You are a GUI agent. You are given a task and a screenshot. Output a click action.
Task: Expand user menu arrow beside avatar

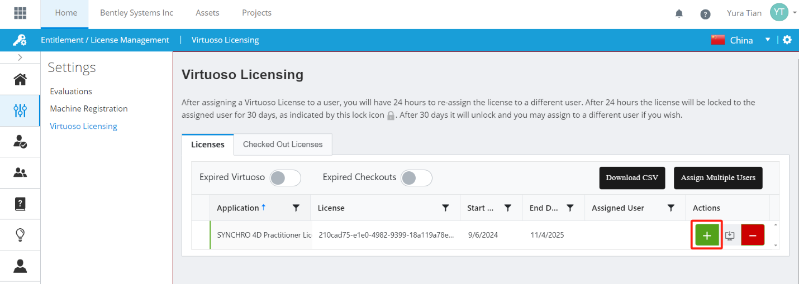point(795,13)
